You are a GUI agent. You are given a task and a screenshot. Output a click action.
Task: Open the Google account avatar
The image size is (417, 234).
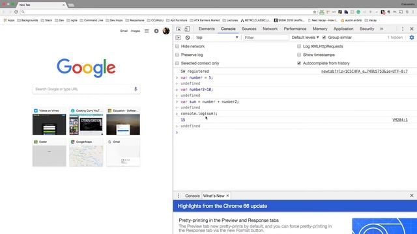point(166,31)
